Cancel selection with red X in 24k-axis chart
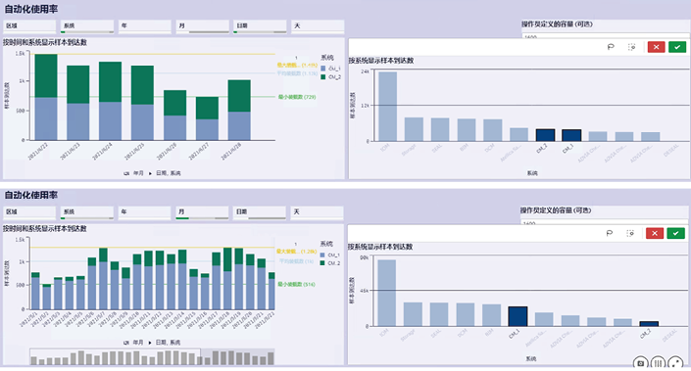This screenshot has width=691, height=371. click(656, 47)
